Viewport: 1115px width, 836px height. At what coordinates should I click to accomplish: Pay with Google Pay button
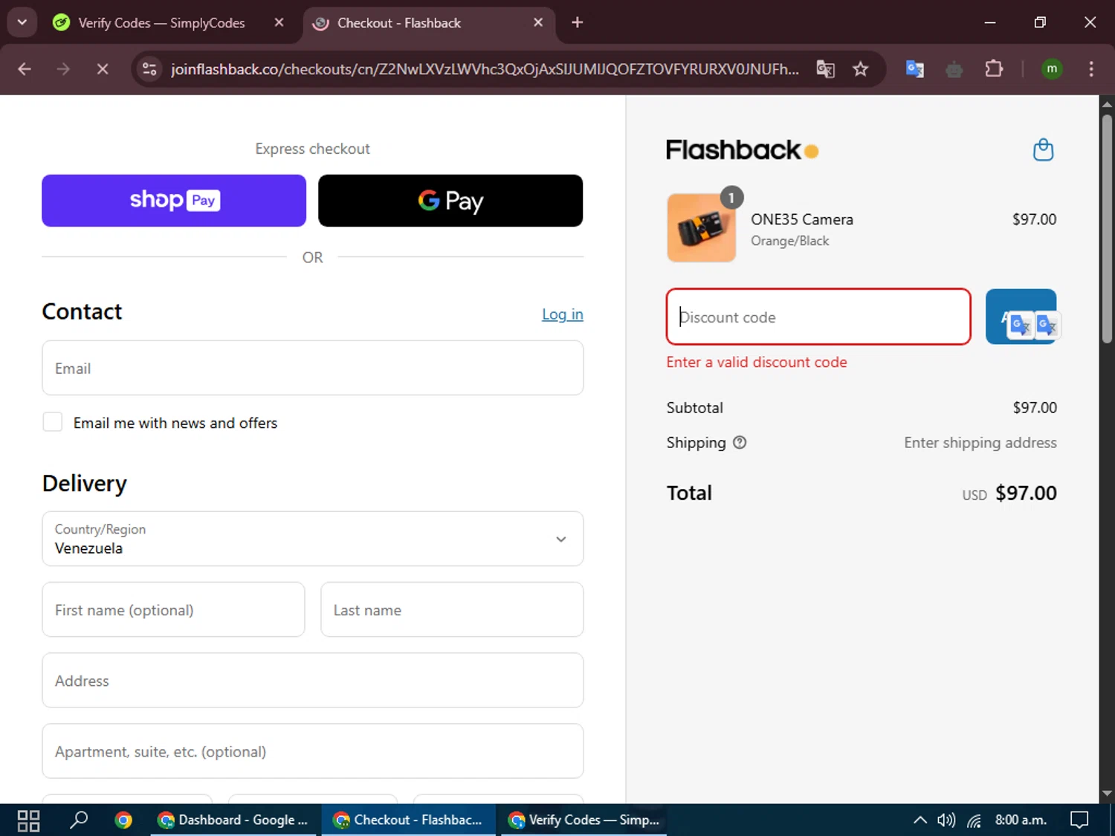pyautogui.click(x=450, y=201)
